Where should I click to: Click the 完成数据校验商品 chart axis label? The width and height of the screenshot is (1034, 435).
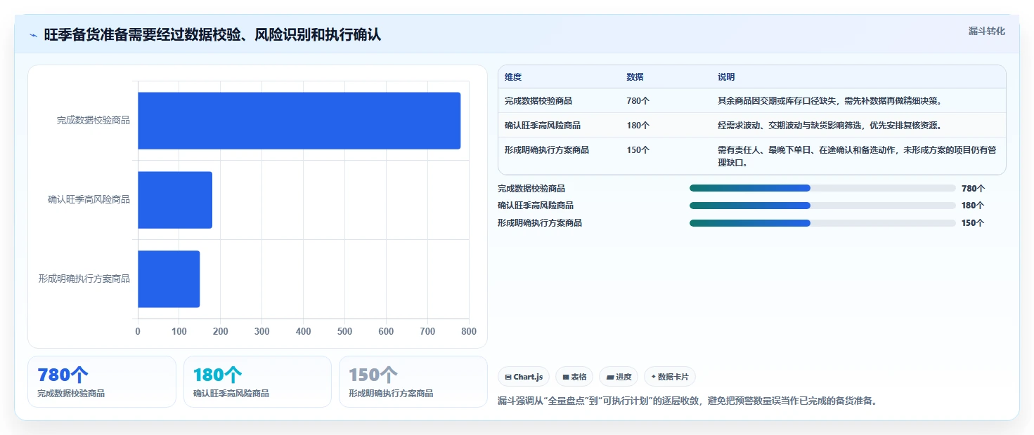coord(93,121)
